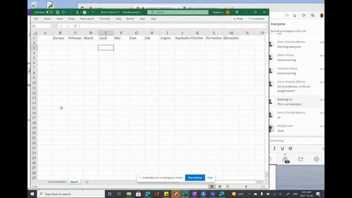Click underline icon in chat toolbar

(282, 148)
